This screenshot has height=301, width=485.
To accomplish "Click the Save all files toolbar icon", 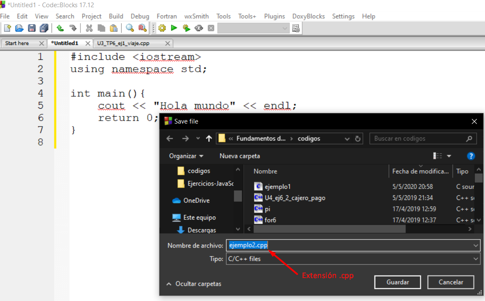I will coord(44,28).
